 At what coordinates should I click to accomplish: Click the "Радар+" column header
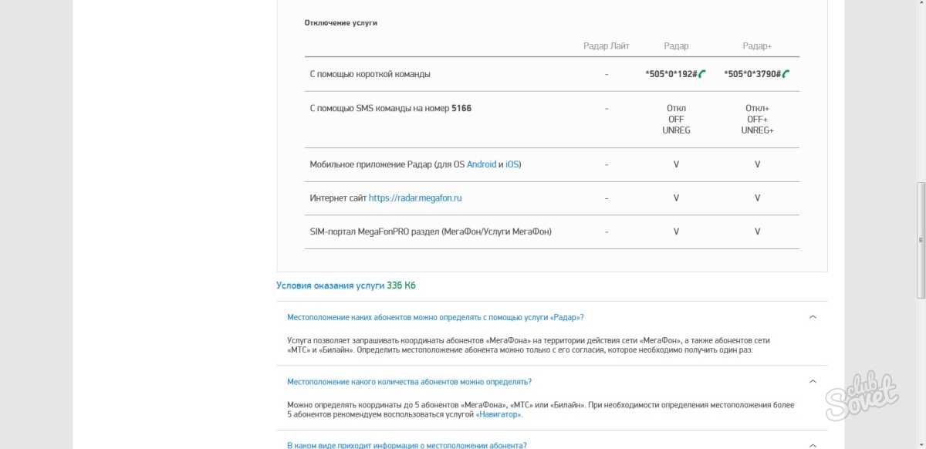point(757,46)
